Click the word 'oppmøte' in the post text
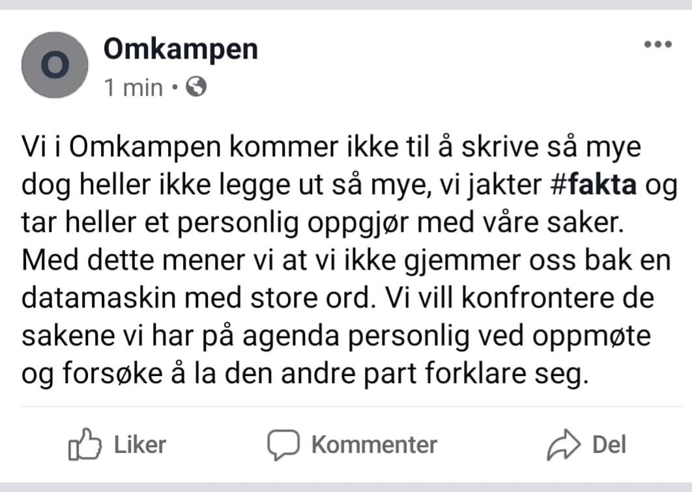Screen dimensions: 692x492 tap(592, 337)
